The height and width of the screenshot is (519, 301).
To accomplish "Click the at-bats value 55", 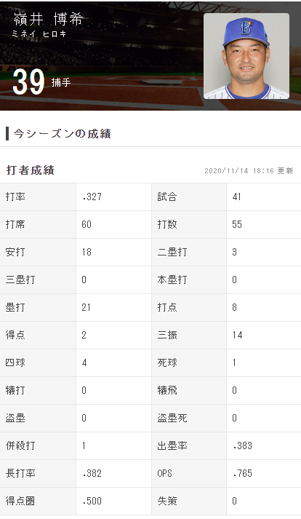I will (237, 224).
